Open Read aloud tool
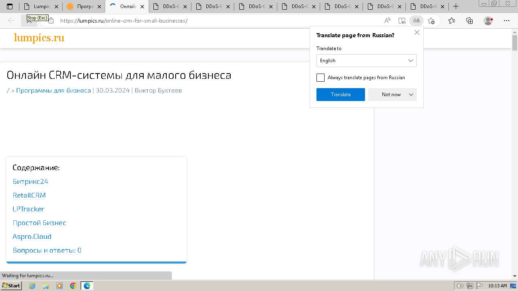This screenshot has width=518, height=291. point(387,21)
